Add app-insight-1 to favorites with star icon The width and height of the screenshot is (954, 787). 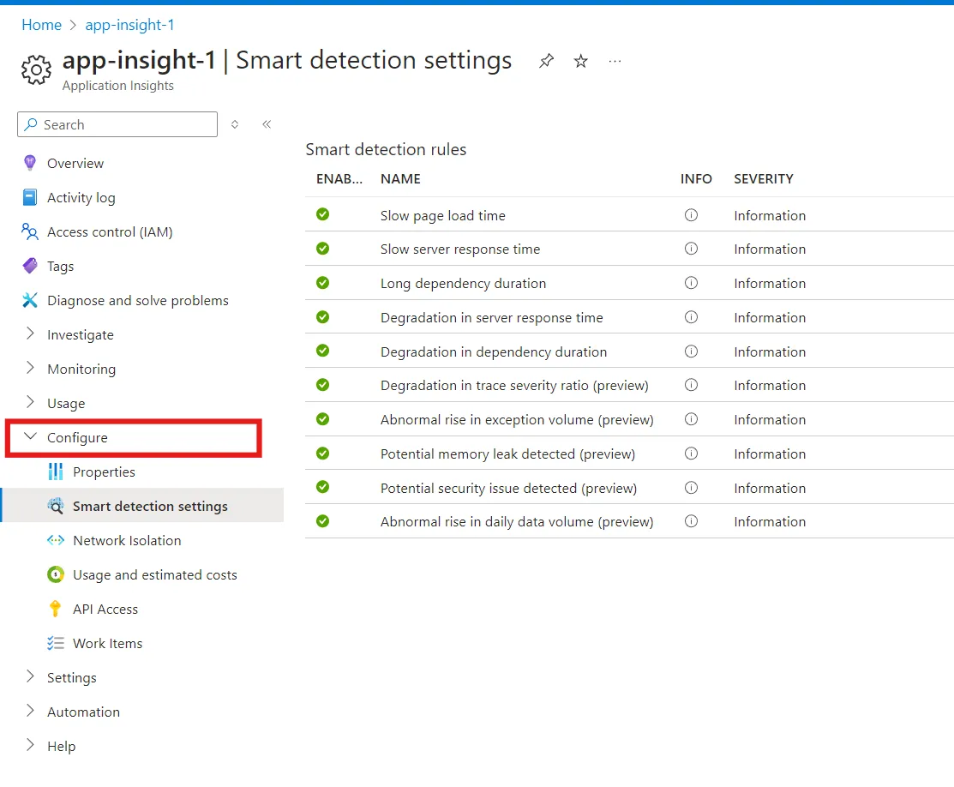pos(580,61)
